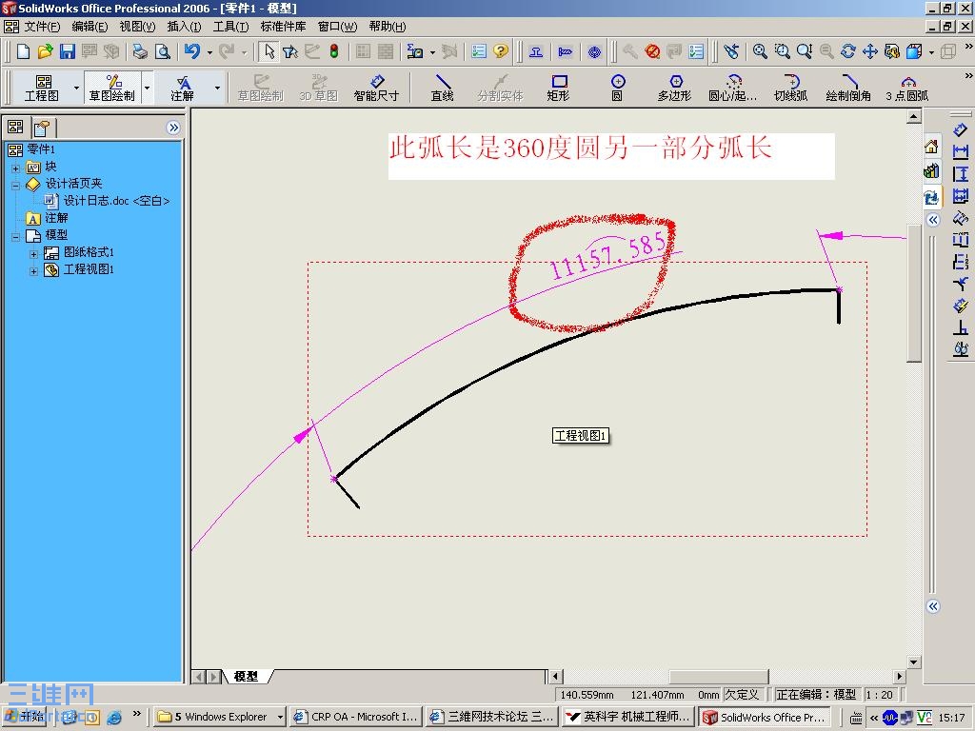Toggle the selection filter toolbar
Viewport: 975px width, 731px height.
(290, 51)
